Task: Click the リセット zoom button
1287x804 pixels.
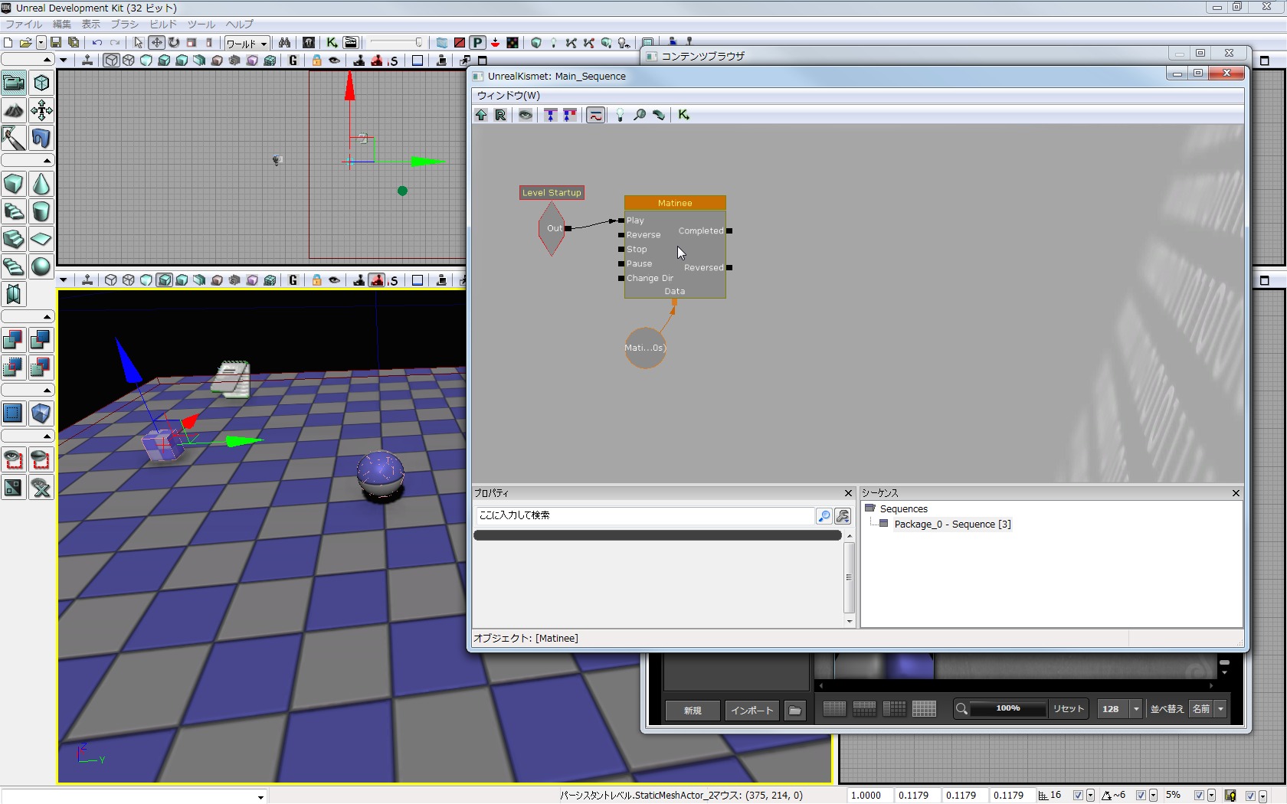Action: click(1068, 709)
